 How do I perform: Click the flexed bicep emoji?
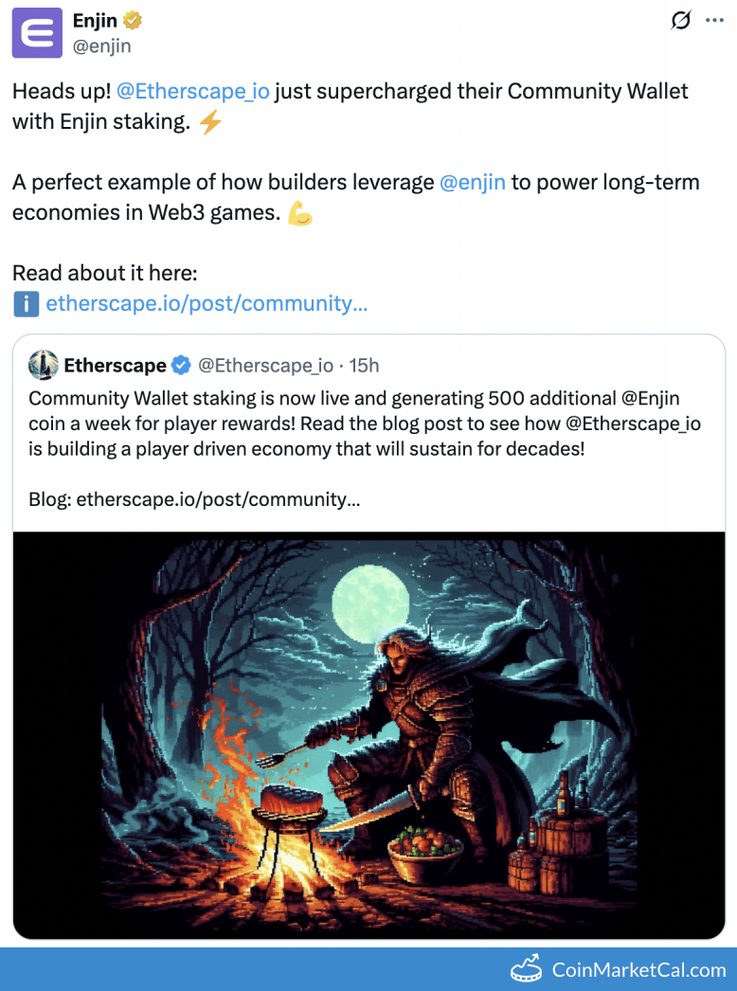(300, 213)
